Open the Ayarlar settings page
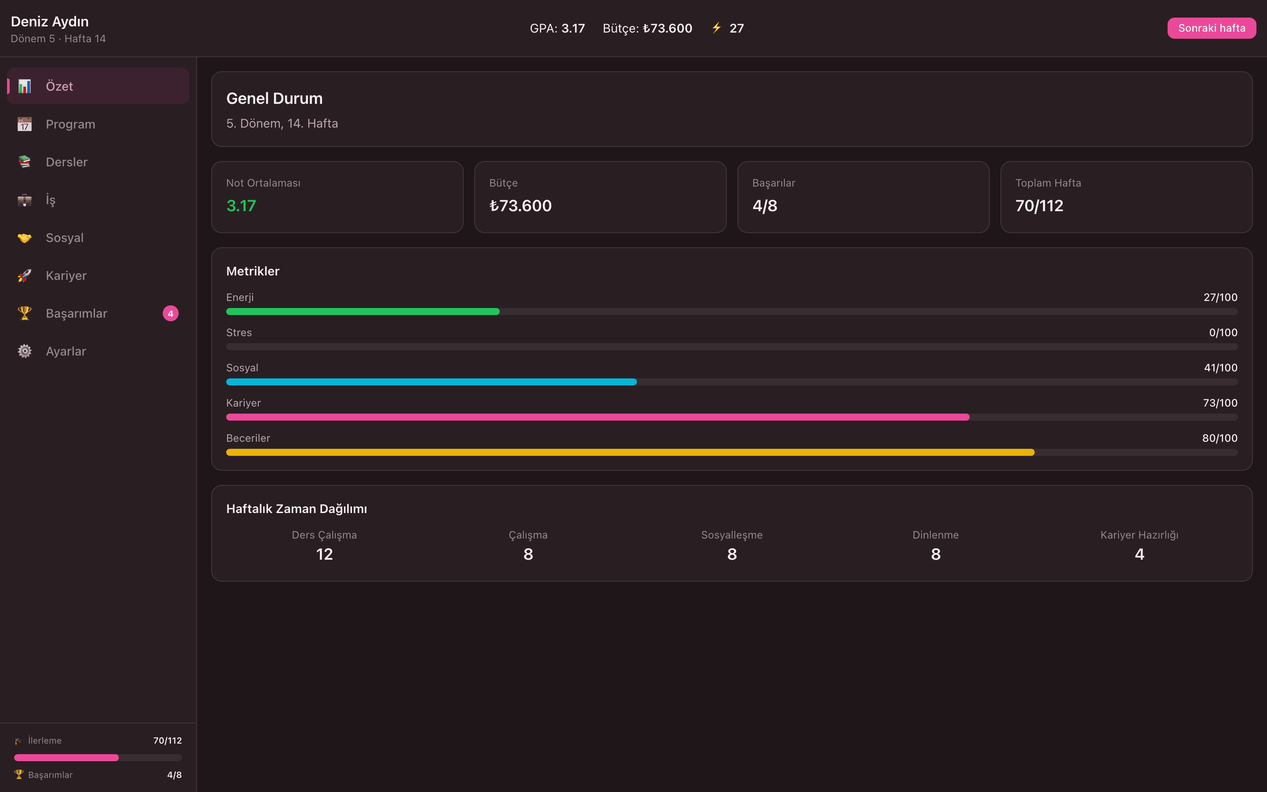The height and width of the screenshot is (792, 1267). pyautogui.click(x=99, y=351)
